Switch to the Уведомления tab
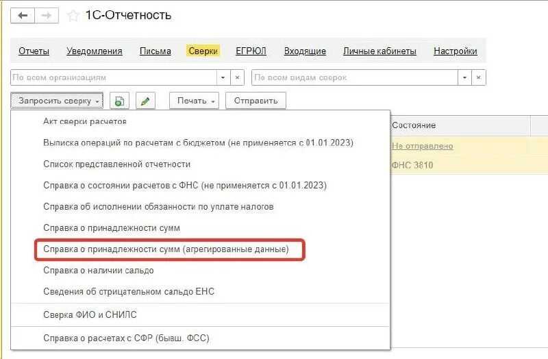The width and height of the screenshot is (548, 359). pyautogui.click(x=95, y=51)
